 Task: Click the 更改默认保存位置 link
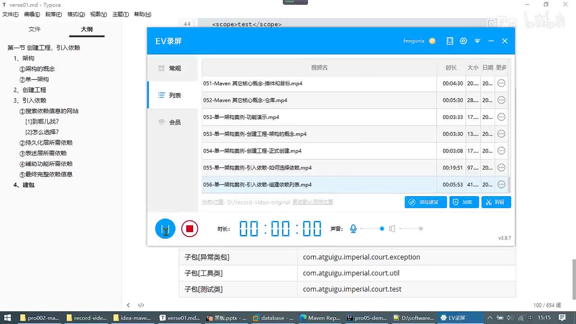point(313,202)
